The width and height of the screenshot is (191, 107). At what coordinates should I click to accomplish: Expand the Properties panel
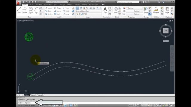(132, 17)
